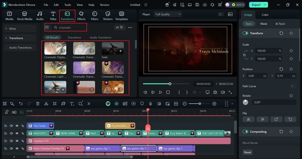Open the Full Quality dropdown
This screenshot has width=302, height=159.
[x=168, y=14]
